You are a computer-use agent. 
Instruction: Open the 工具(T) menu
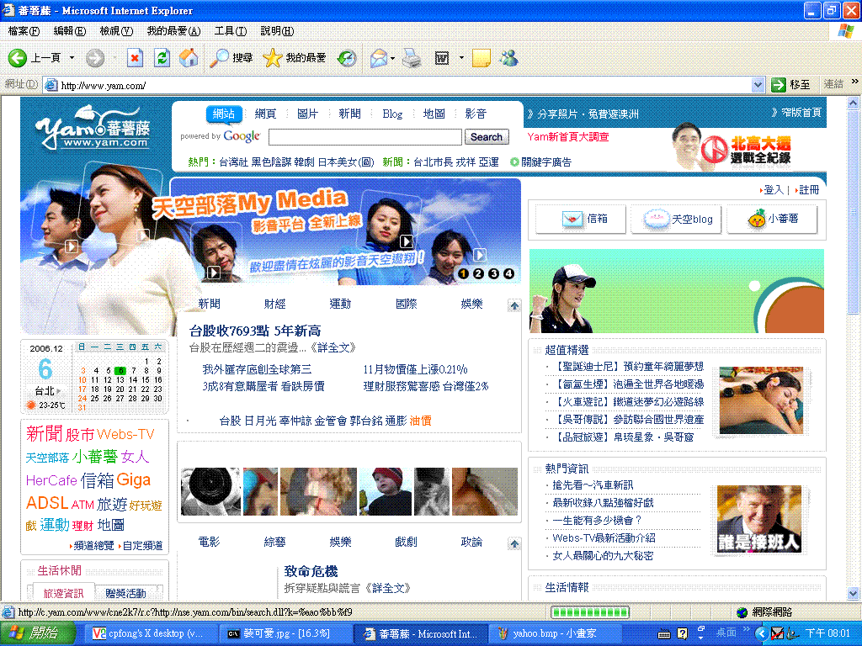tap(231, 31)
